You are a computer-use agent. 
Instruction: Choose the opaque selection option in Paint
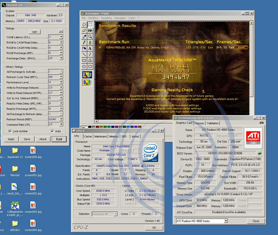87,75
